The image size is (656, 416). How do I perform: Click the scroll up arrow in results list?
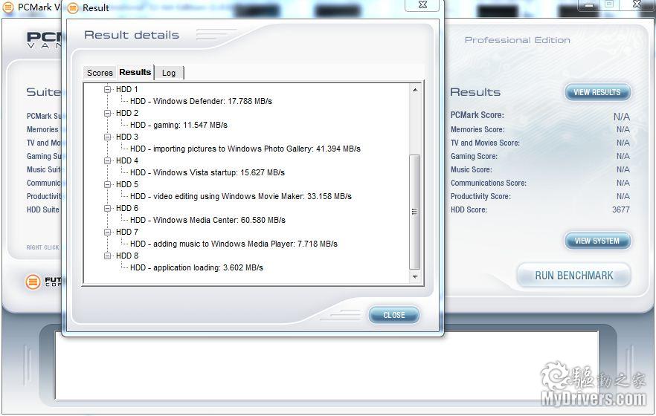point(414,90)
